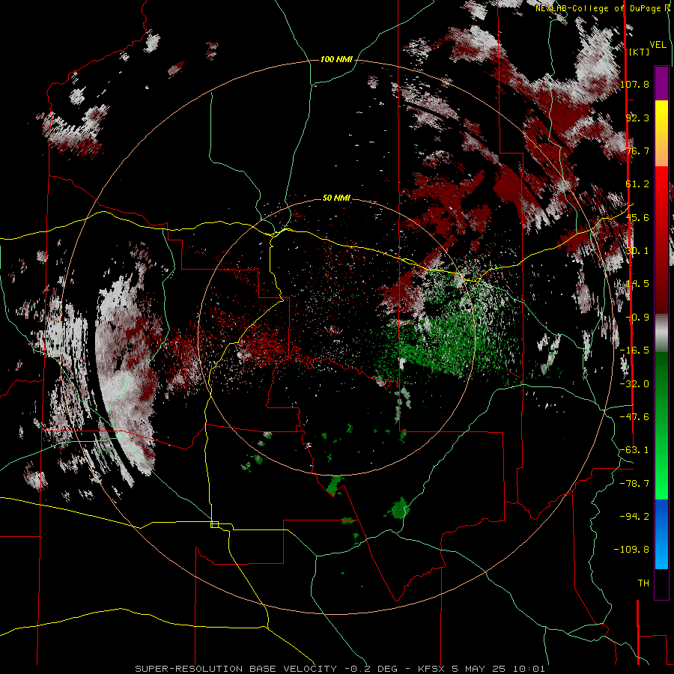Image resolution: width=674 pixels, height=674 pixels.
Task: Click the TH label on color scale
Action: [643, 583]
